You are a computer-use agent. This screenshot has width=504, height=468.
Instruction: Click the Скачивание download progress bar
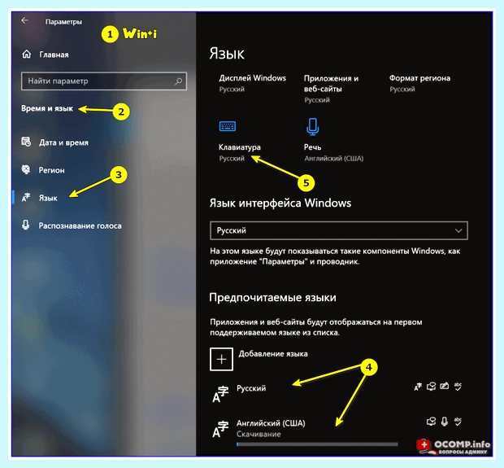317,444
